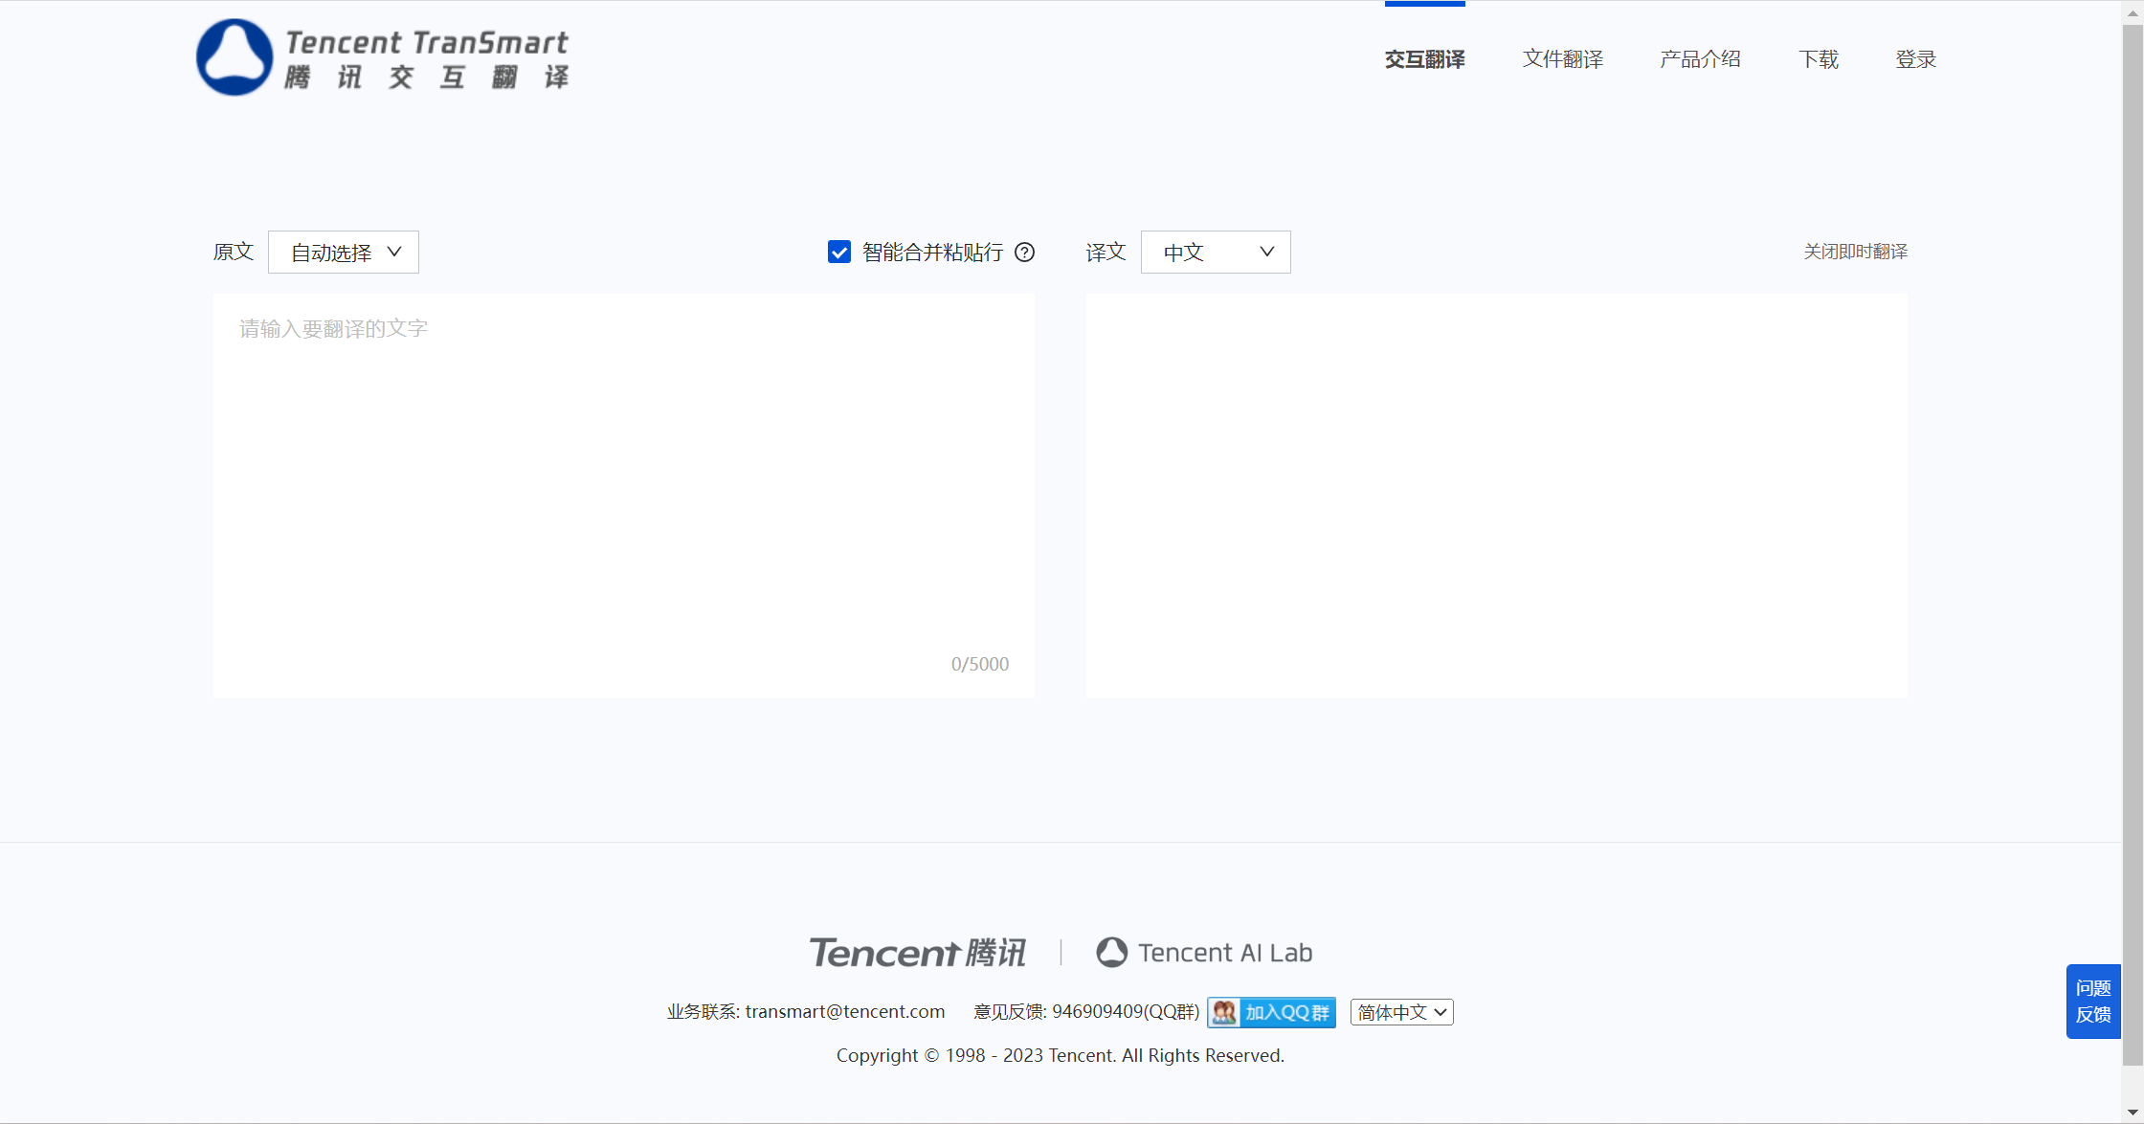Viewport: 2144px width, 1124px height.
Task: Open the 产品介绍 menu item
Action: (1700, 59)
